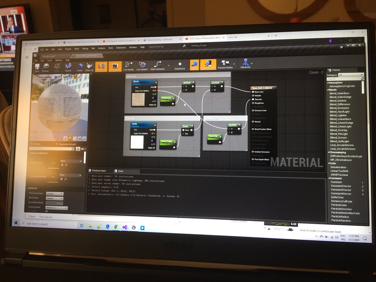
Task: Click the Clean Up toolbar icon
Action: [x=89, y=67]
